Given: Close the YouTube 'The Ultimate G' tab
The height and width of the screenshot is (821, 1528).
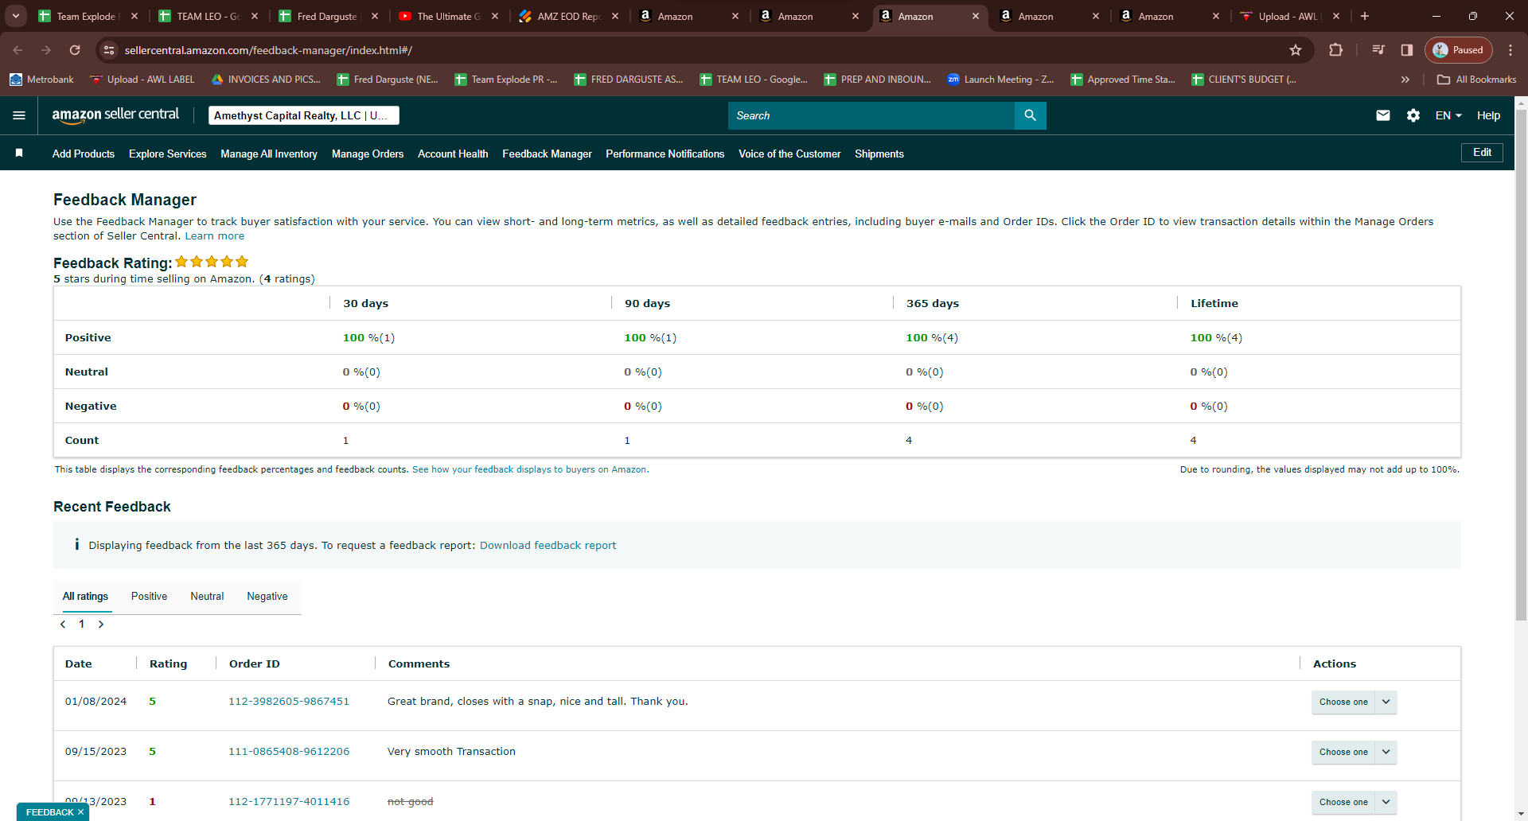Looking at the screenshot, I should click(495, 16).
